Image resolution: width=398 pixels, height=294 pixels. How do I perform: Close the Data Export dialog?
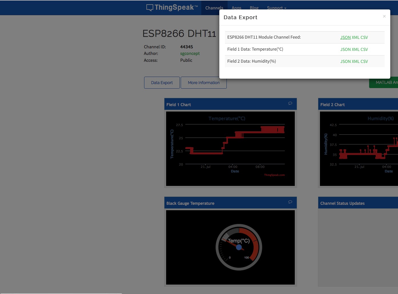point(384,16)
